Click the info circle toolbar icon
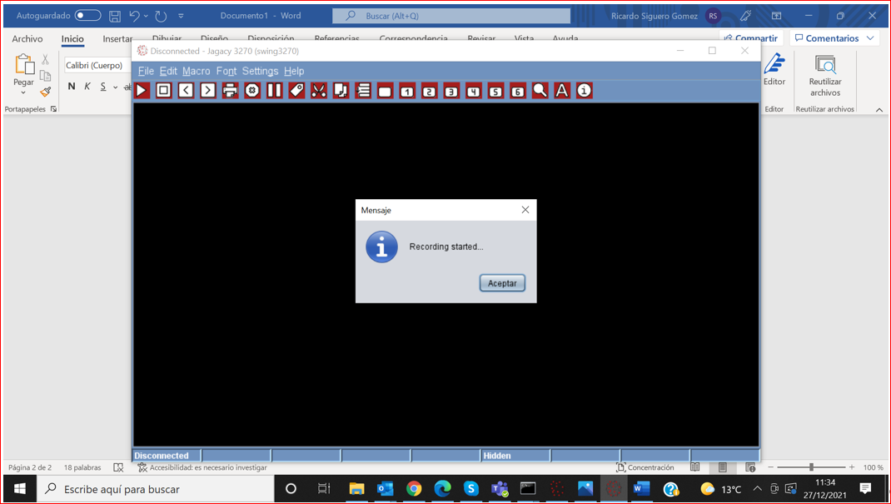Screen dimensions: 891x504 [x=585, y=91]
